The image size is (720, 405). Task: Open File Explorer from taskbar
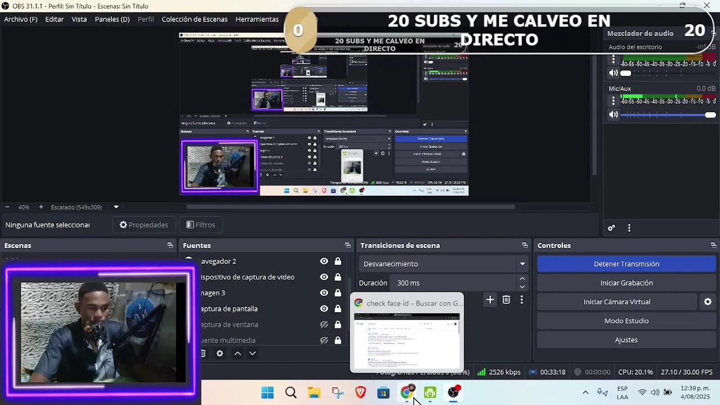pyautogui.click(x=314, y=393)
